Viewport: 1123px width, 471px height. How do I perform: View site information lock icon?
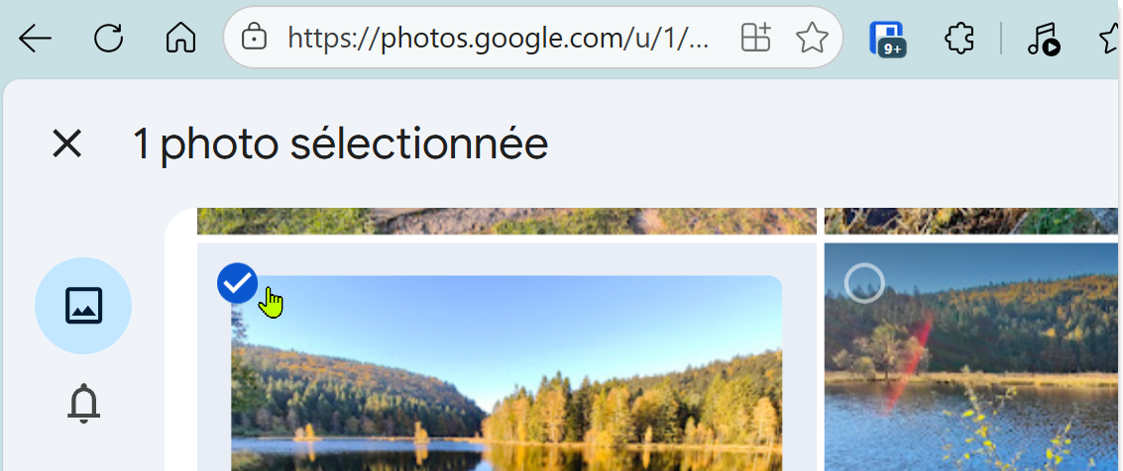pos(255,39)
